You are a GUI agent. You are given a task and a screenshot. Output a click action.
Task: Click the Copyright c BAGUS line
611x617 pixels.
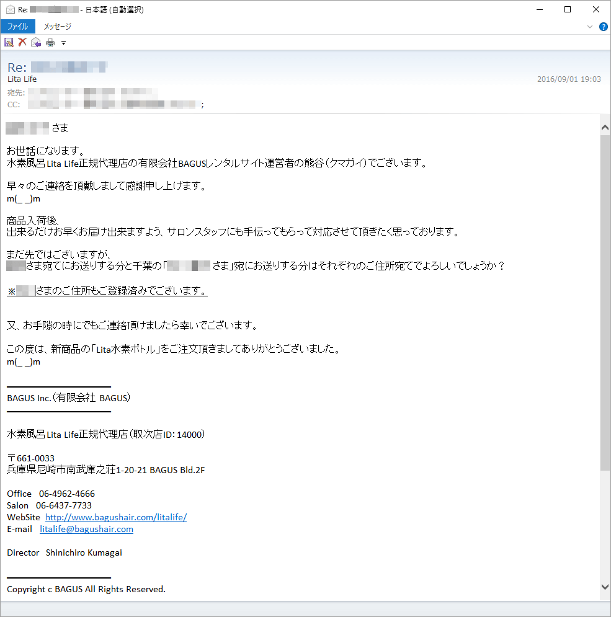[86, 589]
